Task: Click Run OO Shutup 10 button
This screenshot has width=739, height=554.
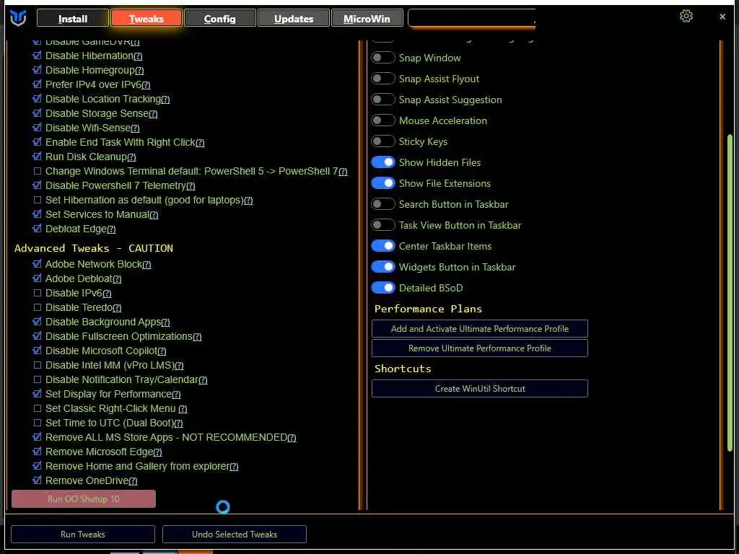Action: click(x=84, y=499)
